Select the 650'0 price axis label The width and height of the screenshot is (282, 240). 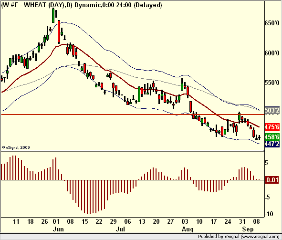point(272,23)
